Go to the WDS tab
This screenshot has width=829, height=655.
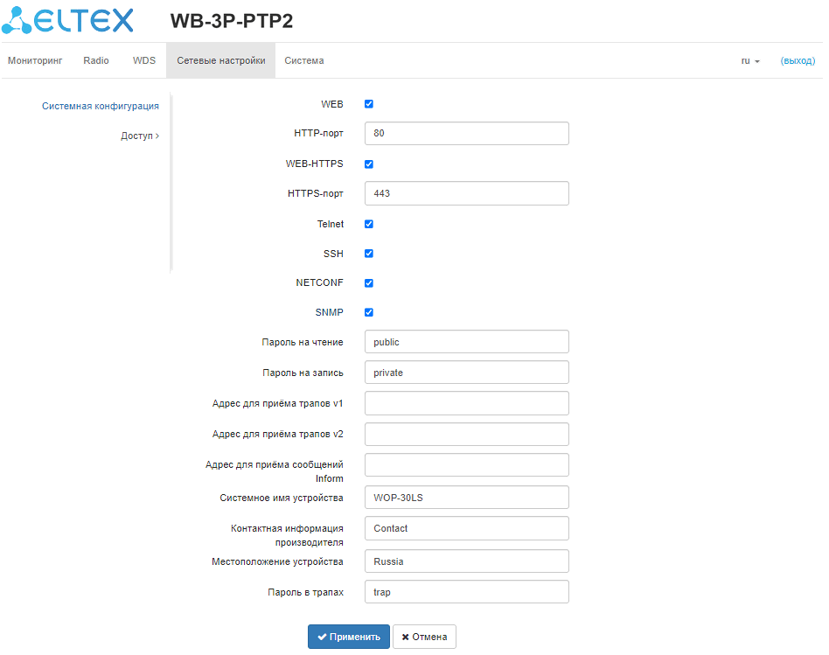(144, 61)
